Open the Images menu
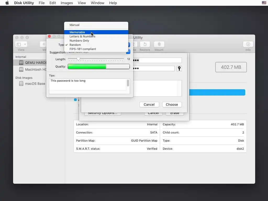This screenshot has width=268, height=201. [67, 3]
